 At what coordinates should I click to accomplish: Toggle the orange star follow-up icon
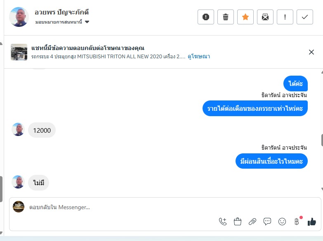(x=245, y=17)
